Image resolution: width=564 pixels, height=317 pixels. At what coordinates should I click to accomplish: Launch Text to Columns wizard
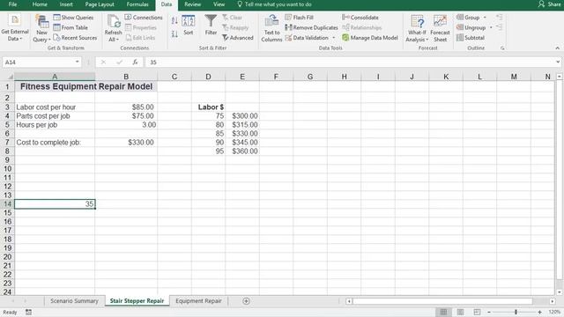pyautogui.click(x=271, y=29)
